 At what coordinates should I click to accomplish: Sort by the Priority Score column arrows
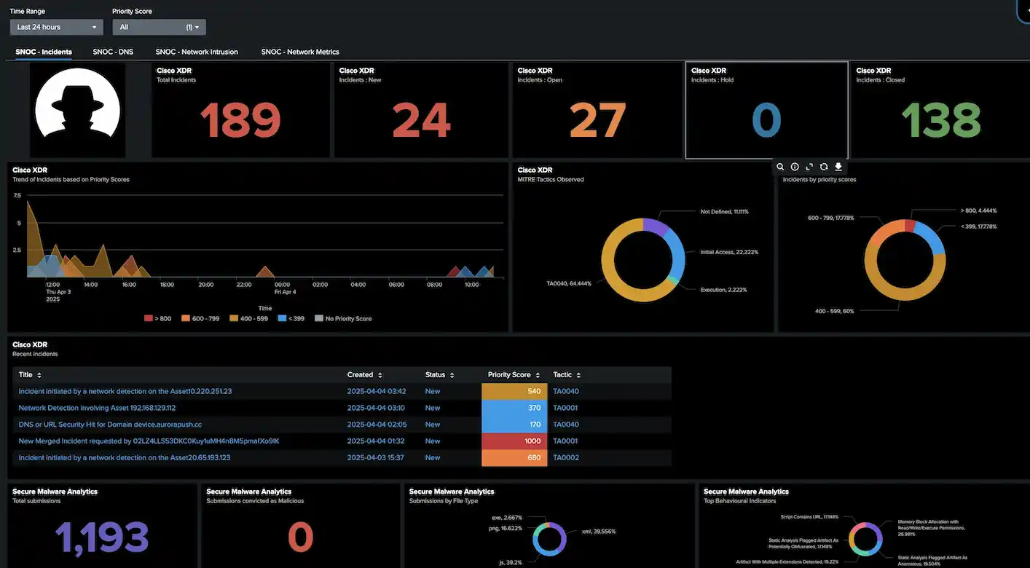tap(537, 374)
